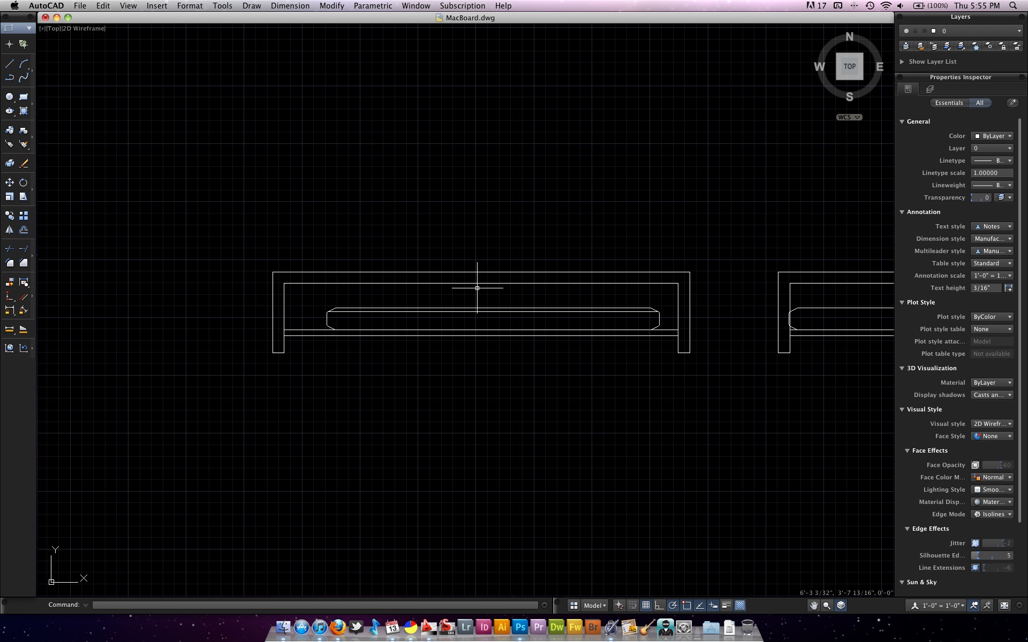Select the Hatch tool
Image resolution: width=1028 pixels, height=642 pixels.
[x=24, y=111]
